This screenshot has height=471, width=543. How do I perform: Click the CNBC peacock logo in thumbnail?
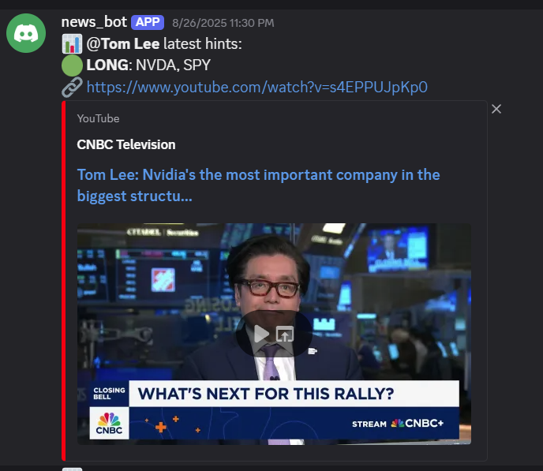point(109,423)
